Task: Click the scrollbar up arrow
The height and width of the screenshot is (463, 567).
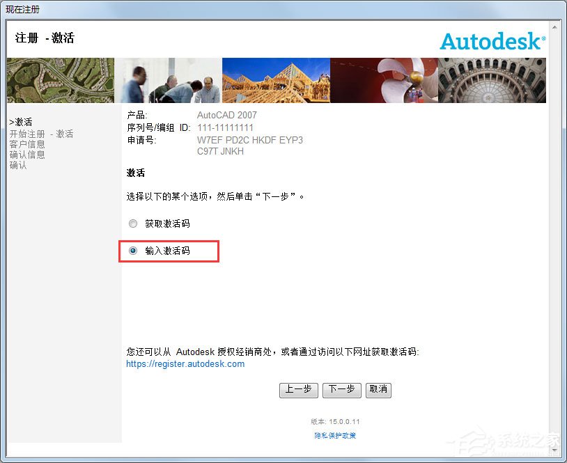Action: tap(554, 27)
